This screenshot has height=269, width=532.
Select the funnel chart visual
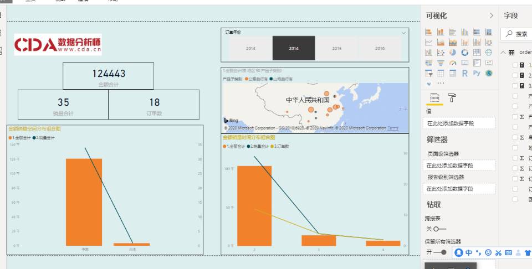click(441, 63)
